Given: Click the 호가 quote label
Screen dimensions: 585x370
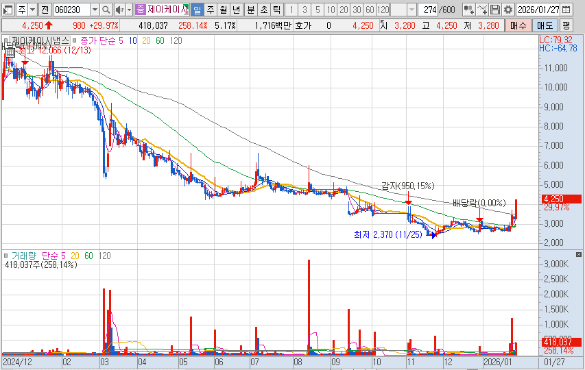Looking at the screenshot, I should point(303,26).
